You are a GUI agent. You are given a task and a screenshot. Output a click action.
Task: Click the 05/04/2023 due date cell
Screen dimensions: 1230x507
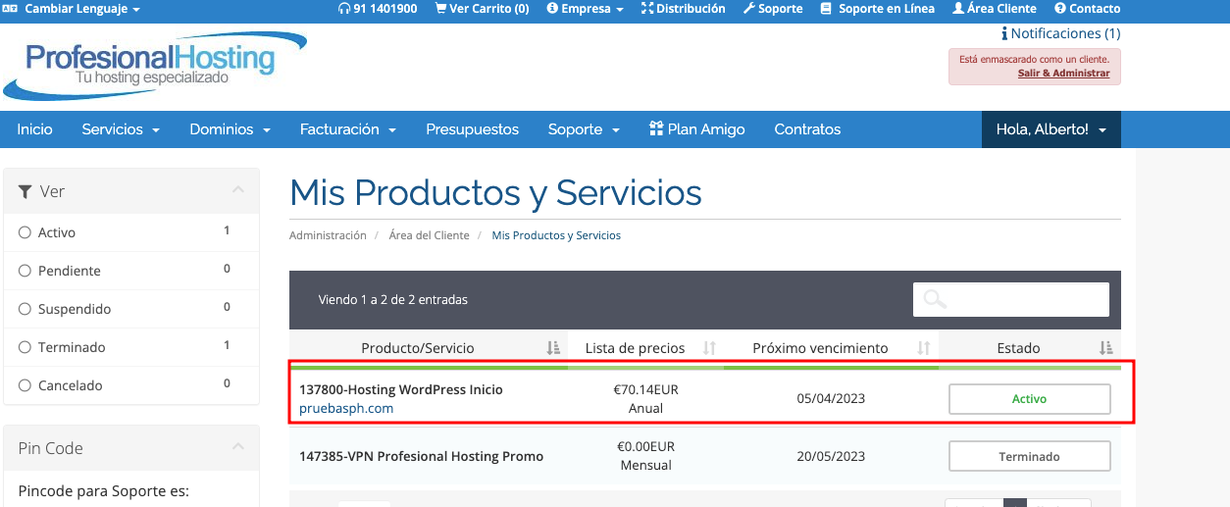(x=831, y=398)
